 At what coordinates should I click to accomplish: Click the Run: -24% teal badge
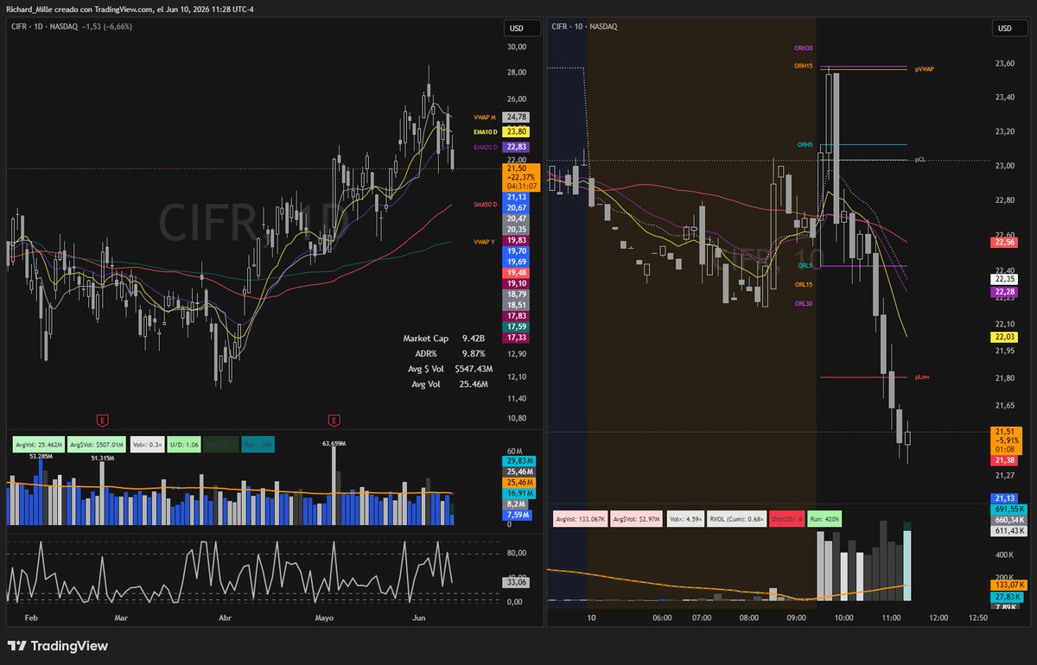tap(257, 444)
